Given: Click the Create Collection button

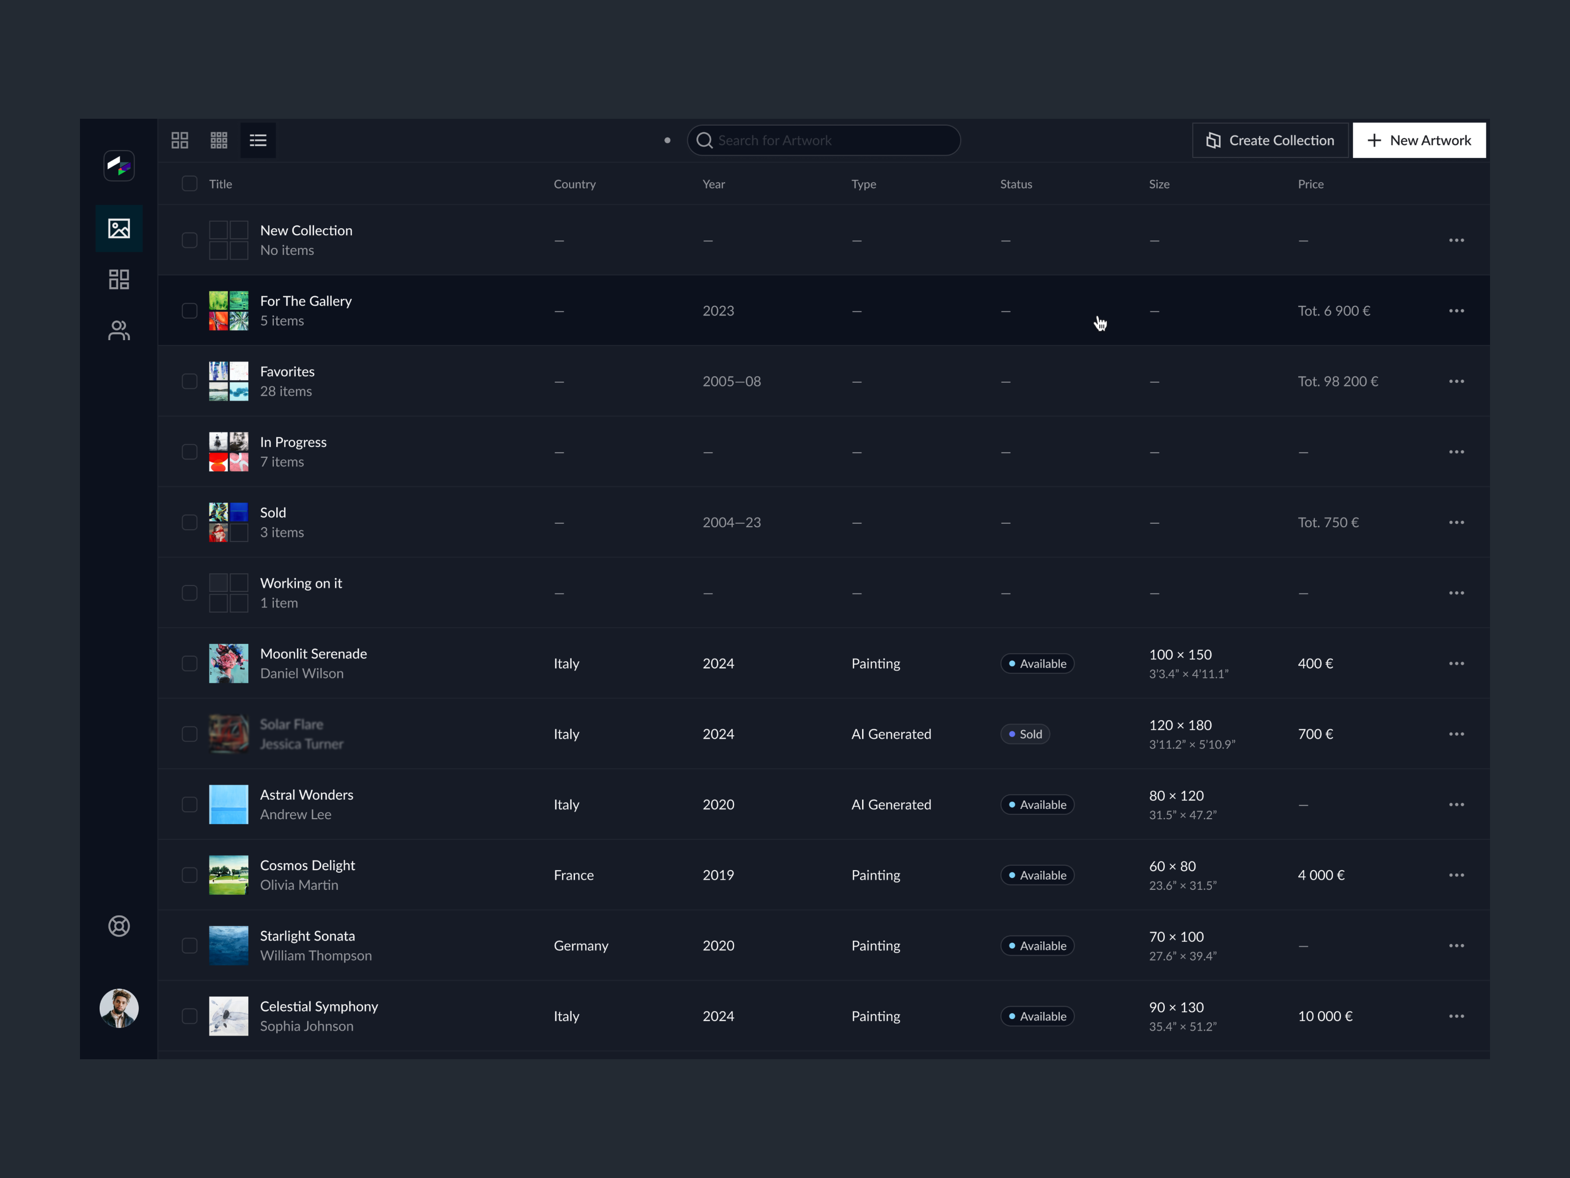Looking at the screenshot, I should [x=1270, y=140].
